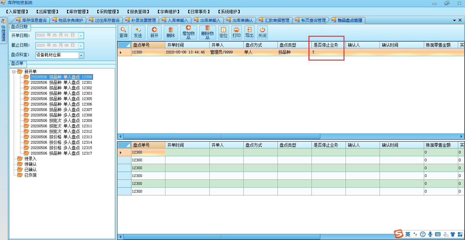
Task: Open the 【日常事务】 menu
Action: 199,12
